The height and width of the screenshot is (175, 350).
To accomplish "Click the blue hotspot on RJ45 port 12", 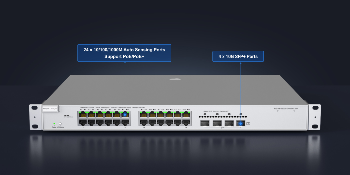I will (125, 114).
